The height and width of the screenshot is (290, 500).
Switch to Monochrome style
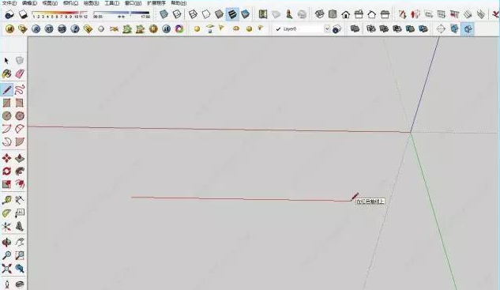[x=245, y=14]
